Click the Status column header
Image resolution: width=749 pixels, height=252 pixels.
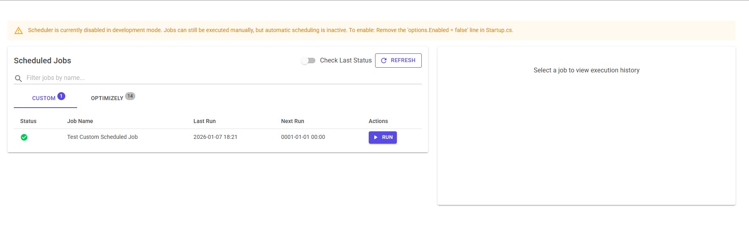point(28,121)
